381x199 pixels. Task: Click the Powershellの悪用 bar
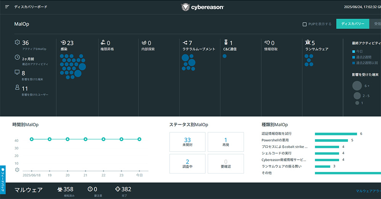331,140
